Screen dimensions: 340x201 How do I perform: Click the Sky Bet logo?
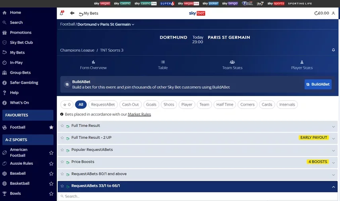point(197,13)
